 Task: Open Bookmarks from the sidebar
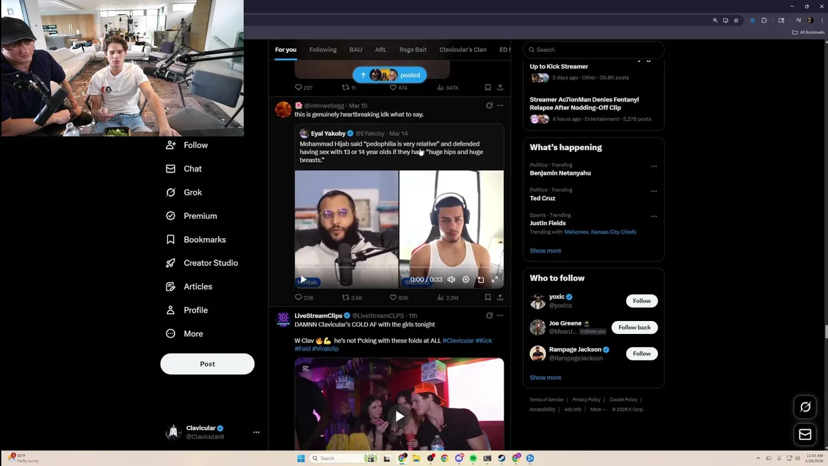195,239
